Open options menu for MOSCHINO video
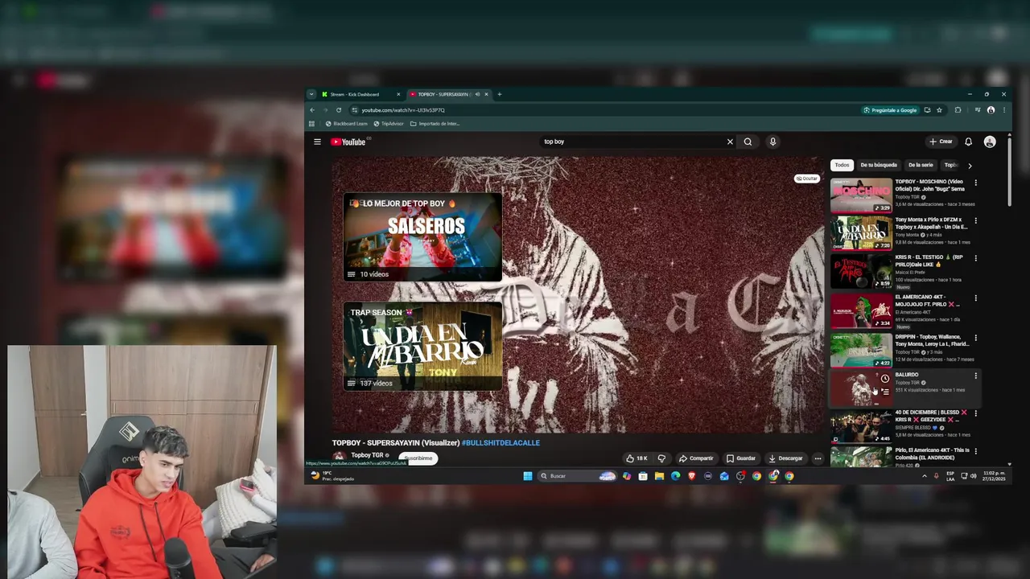Viewport: 1030px width, 579px height. pos(975,183)
